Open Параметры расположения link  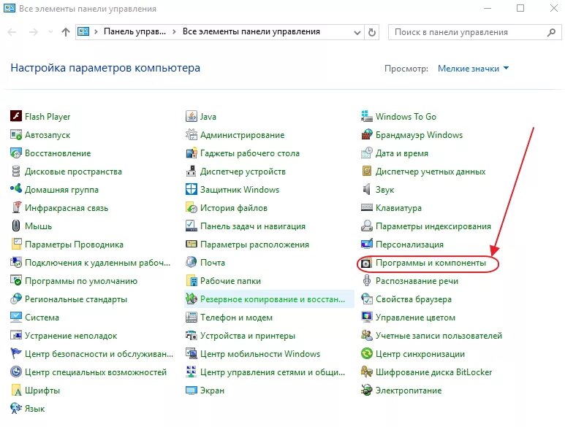[x=254, y=245]
